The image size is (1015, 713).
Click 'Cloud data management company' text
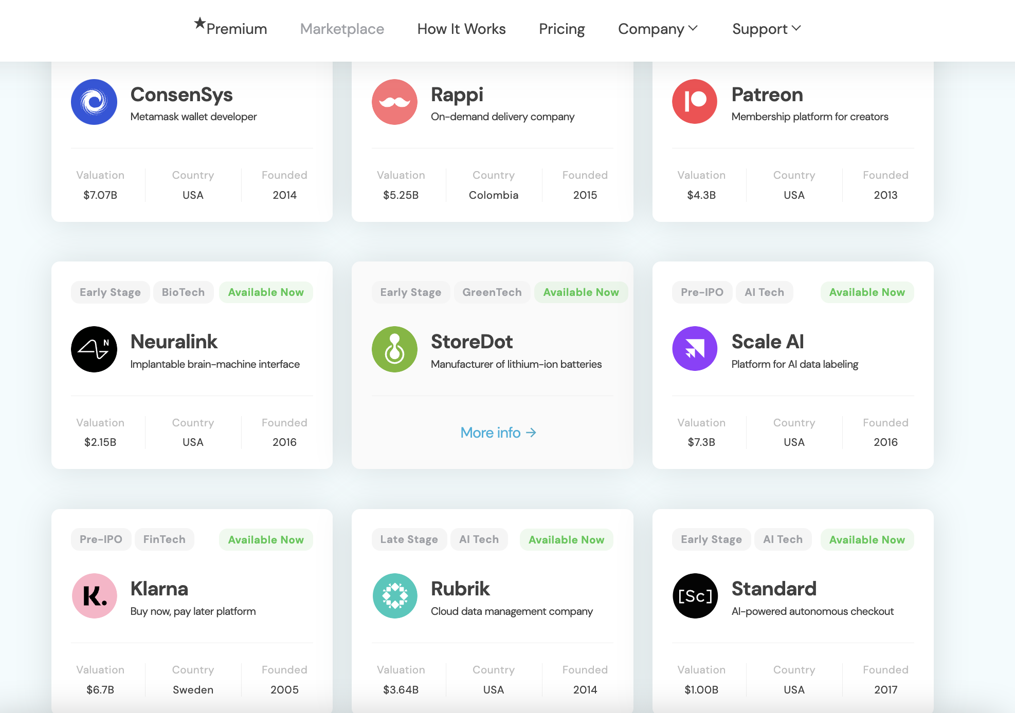click(x=512, y=611)
